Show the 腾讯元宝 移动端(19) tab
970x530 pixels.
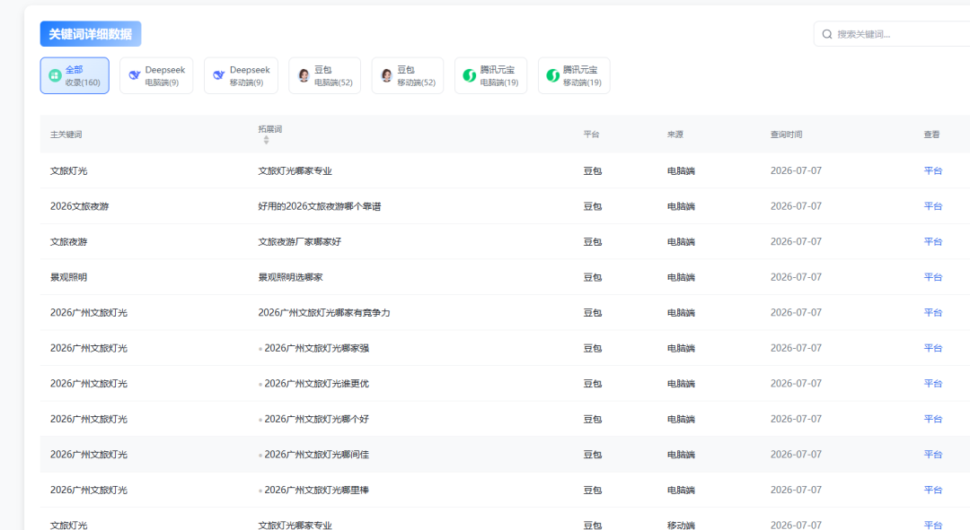(574, 75)
